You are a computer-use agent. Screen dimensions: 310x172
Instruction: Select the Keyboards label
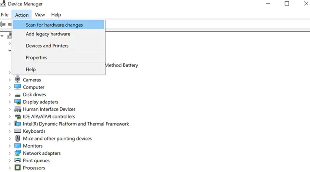click(34, 131)
